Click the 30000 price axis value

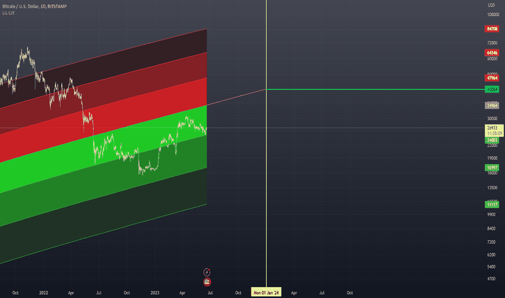click(x=492, y=119)
